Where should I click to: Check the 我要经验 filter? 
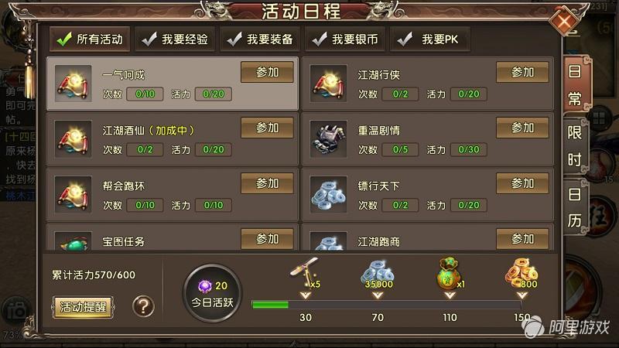[x=175, y=39]
